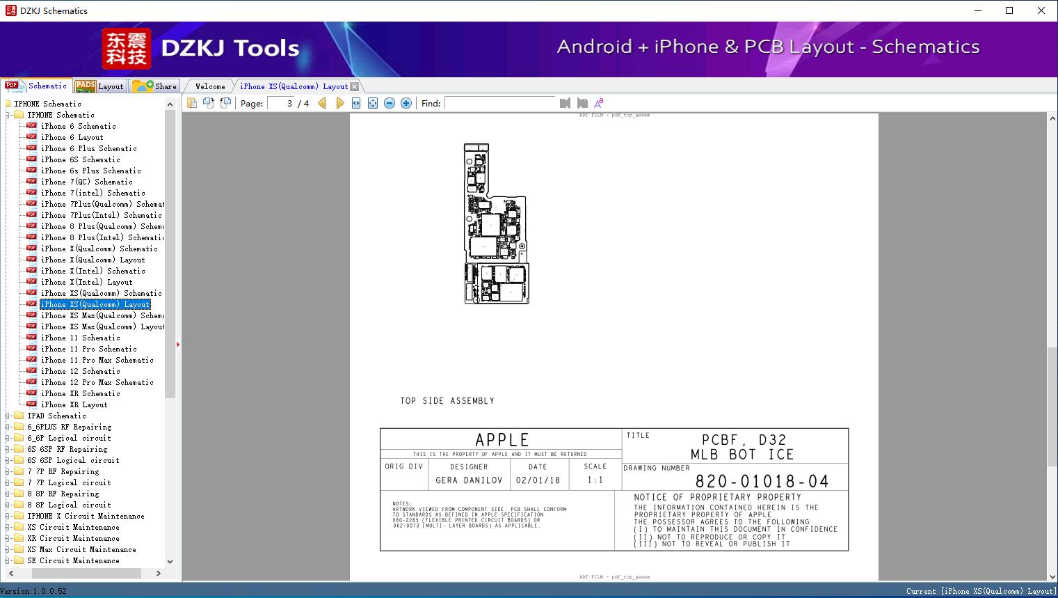Go to the next page arrow
The width and height of the screenshot is (1058, 598).
[x=339, y=103]
